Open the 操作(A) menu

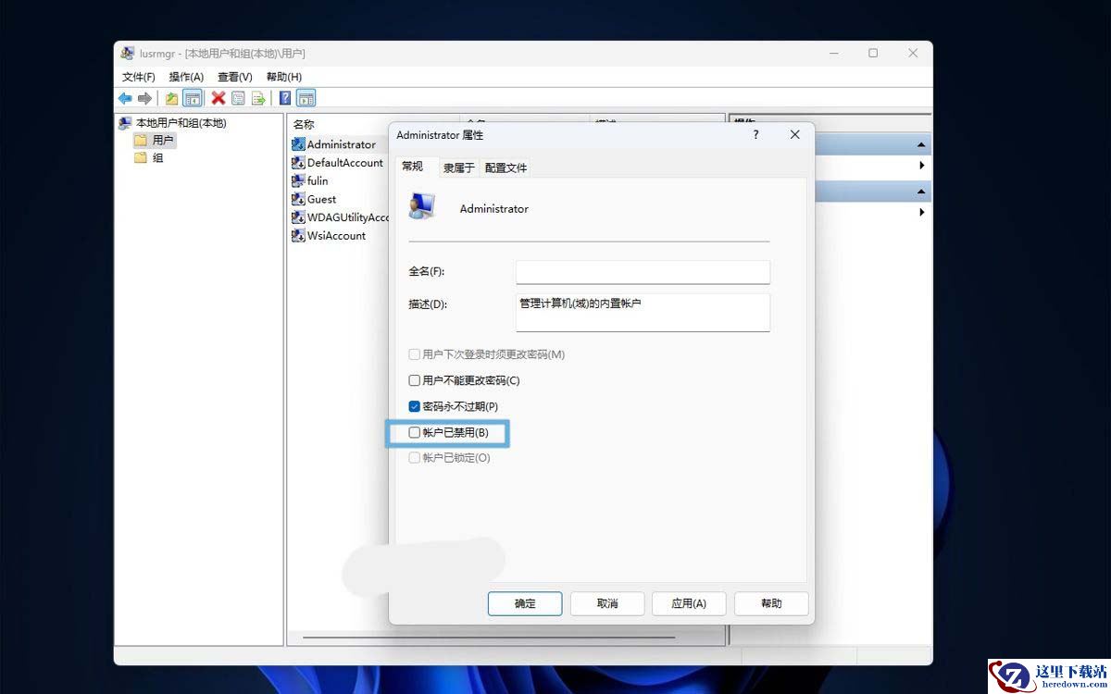tap(186, 77)
